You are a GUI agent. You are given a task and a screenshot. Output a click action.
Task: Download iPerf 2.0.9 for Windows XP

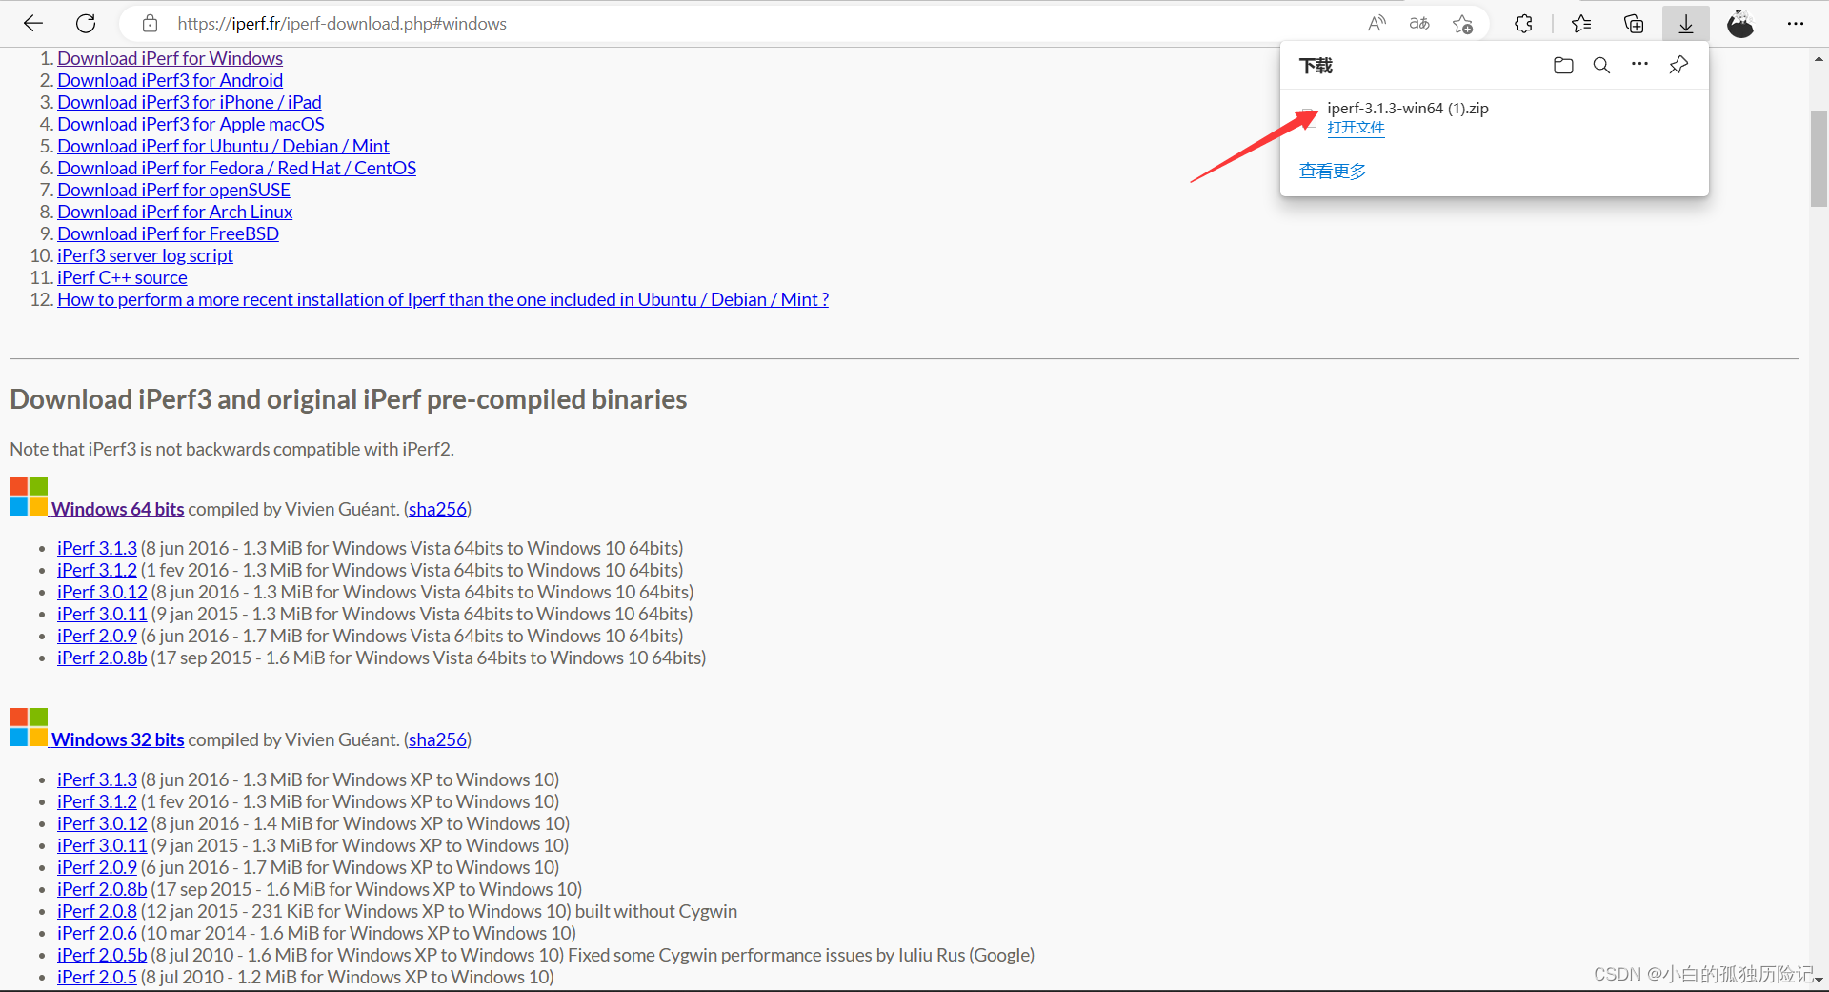[97, 867]
